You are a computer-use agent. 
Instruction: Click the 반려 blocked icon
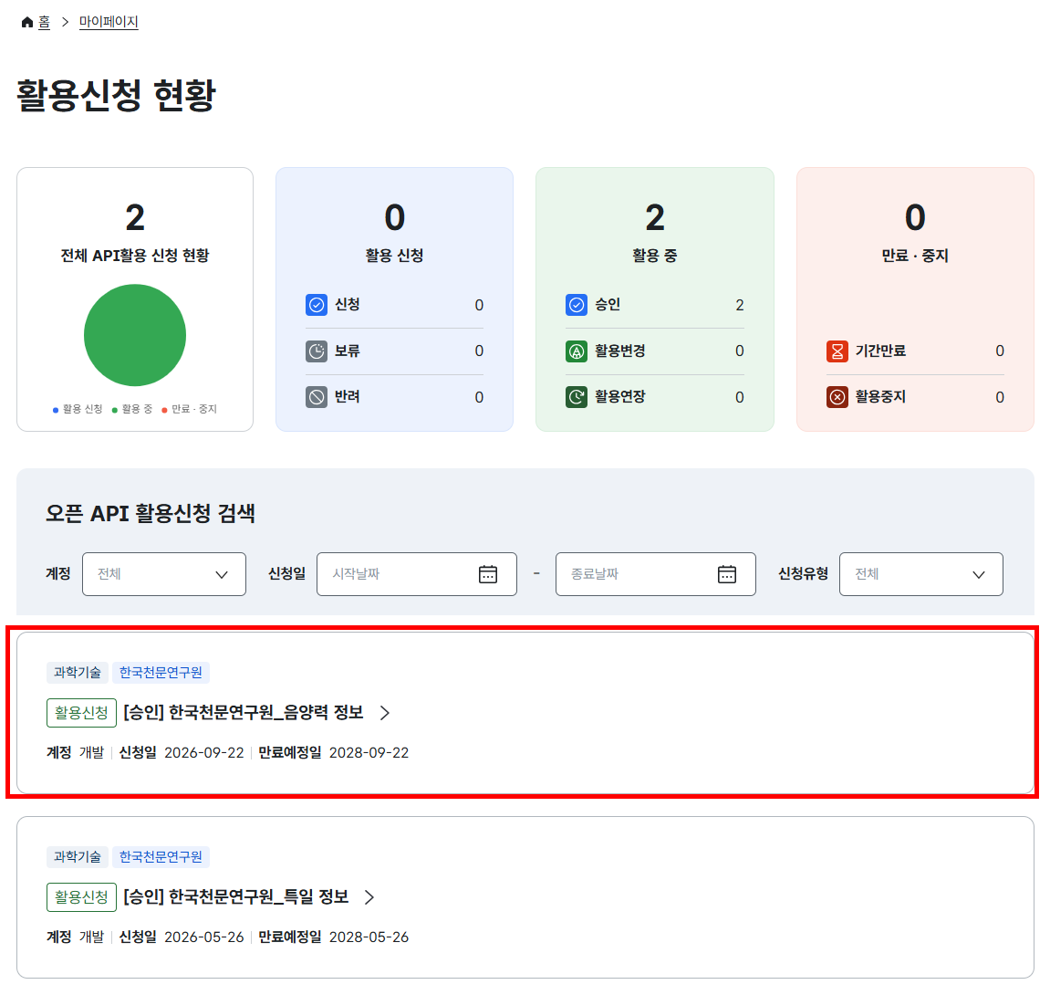(316, 397)
